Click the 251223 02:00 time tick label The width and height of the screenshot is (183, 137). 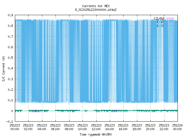pos(28,127)
